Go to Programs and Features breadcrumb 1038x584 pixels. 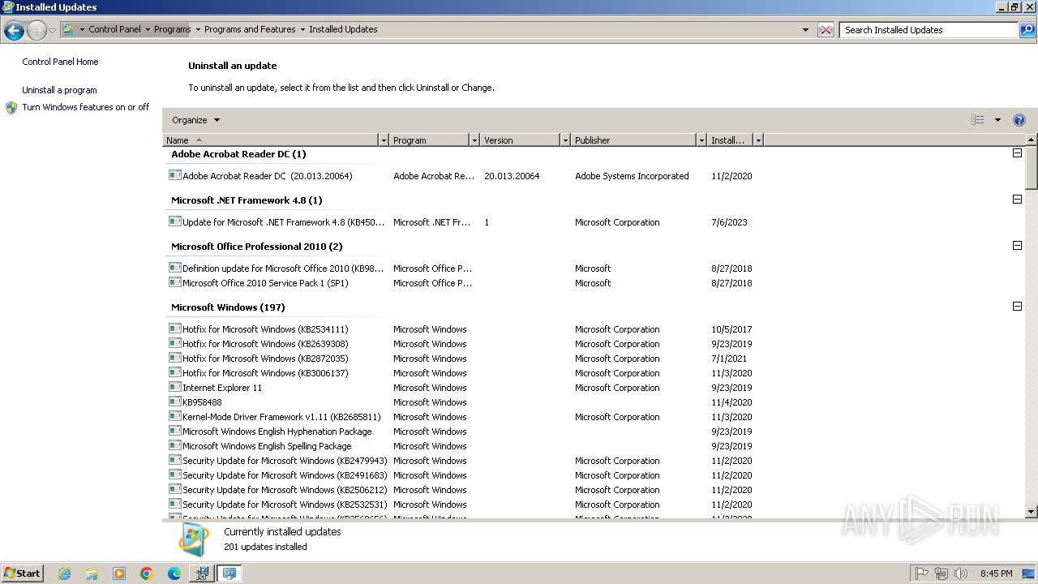coord(250,29)
